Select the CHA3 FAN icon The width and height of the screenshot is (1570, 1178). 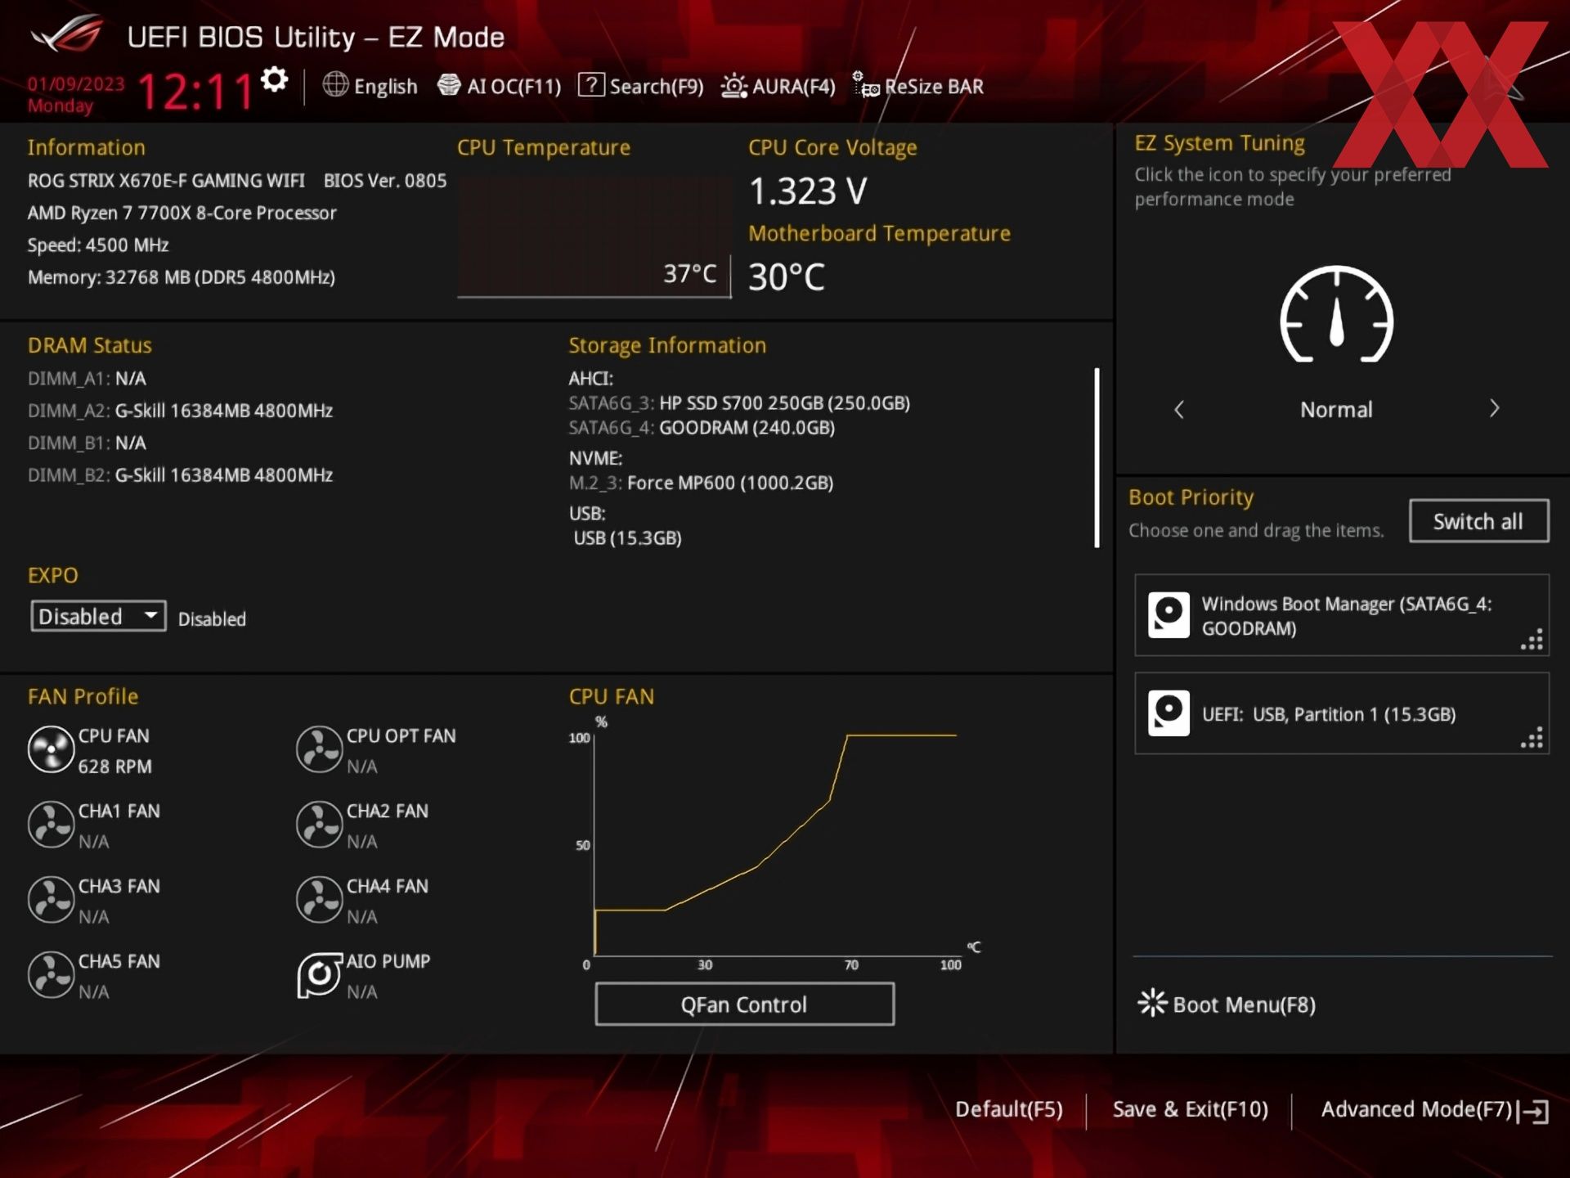click(51, 900)
